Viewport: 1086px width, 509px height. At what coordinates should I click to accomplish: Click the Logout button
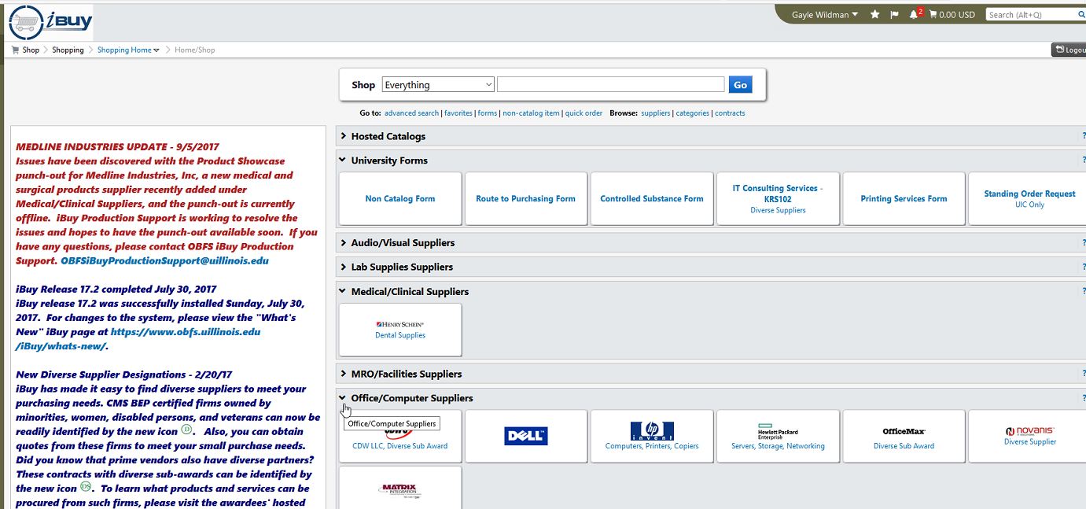coord(1069,50)
